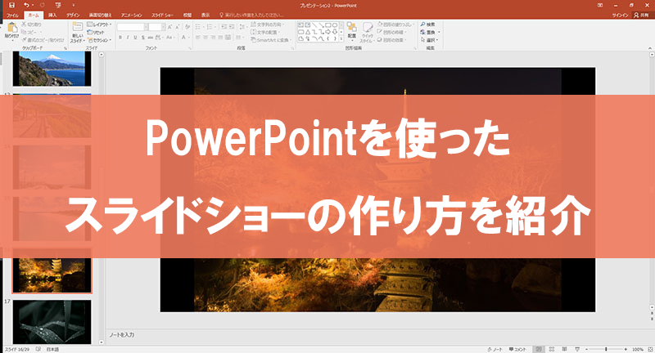The width and height of the screenshot is (655, 353).
Task: Switch to Slide Sorter view in status bar
Action: point(552,349)
